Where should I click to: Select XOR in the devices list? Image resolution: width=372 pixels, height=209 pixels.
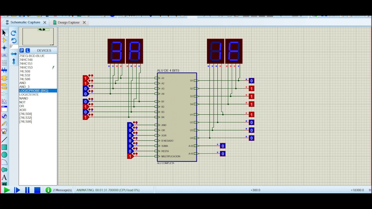(x=23, y=110)
